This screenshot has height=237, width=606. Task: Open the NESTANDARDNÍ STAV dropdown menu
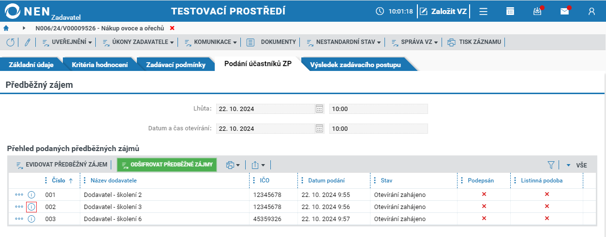343,42
